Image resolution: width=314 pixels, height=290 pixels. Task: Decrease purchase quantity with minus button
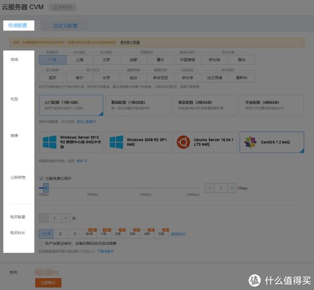point(43,218)
